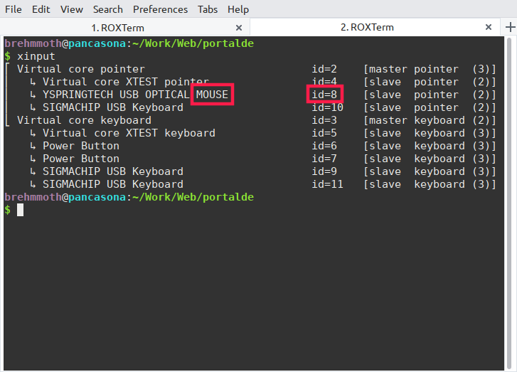517x372 pixels.
Task: Click the id=2 value
Action: (x=324, y=69)
